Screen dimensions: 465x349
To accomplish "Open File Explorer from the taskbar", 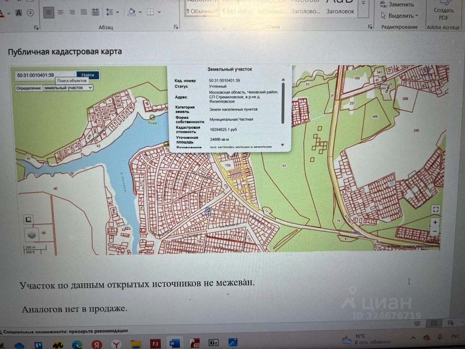I will pyautogui.click(x=136, y=344).
